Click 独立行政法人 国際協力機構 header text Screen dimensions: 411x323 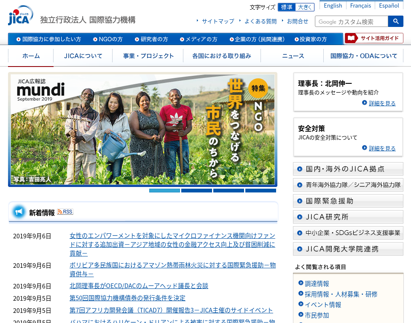[88, 20]
